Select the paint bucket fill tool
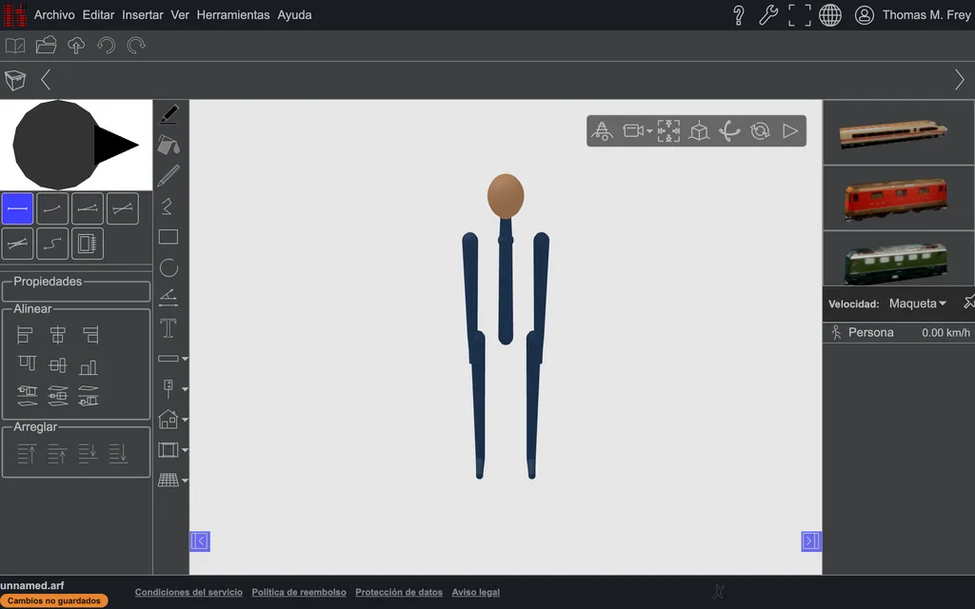 pos(169,145)
